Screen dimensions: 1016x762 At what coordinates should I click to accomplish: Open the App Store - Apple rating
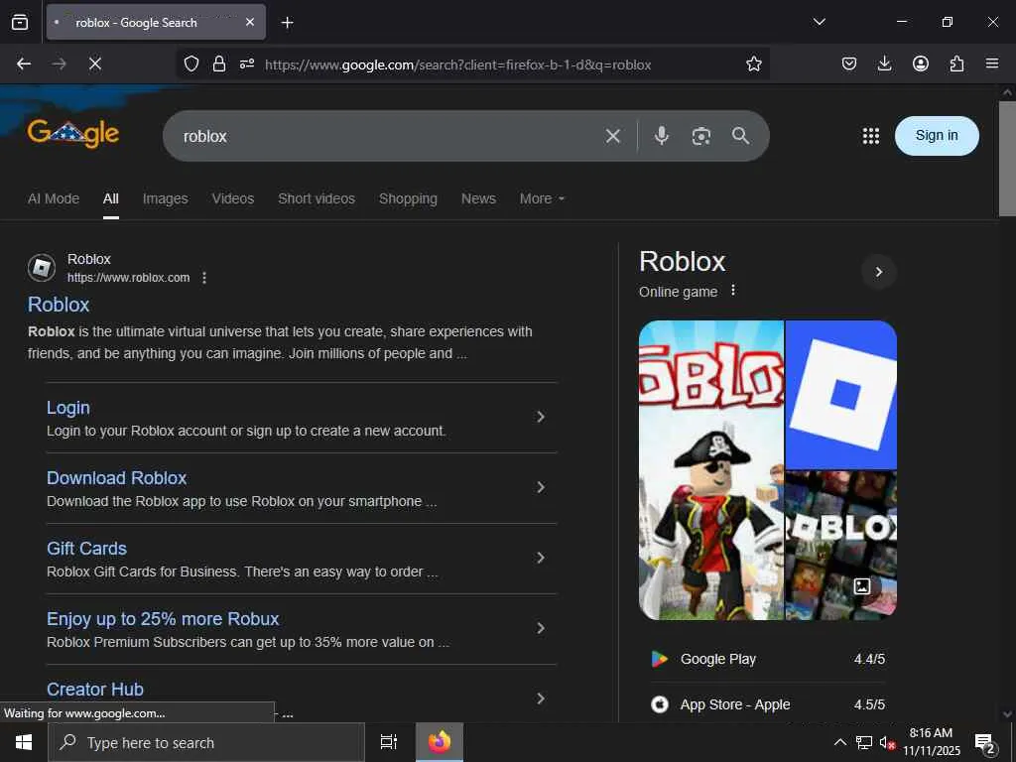pos(768,704)
